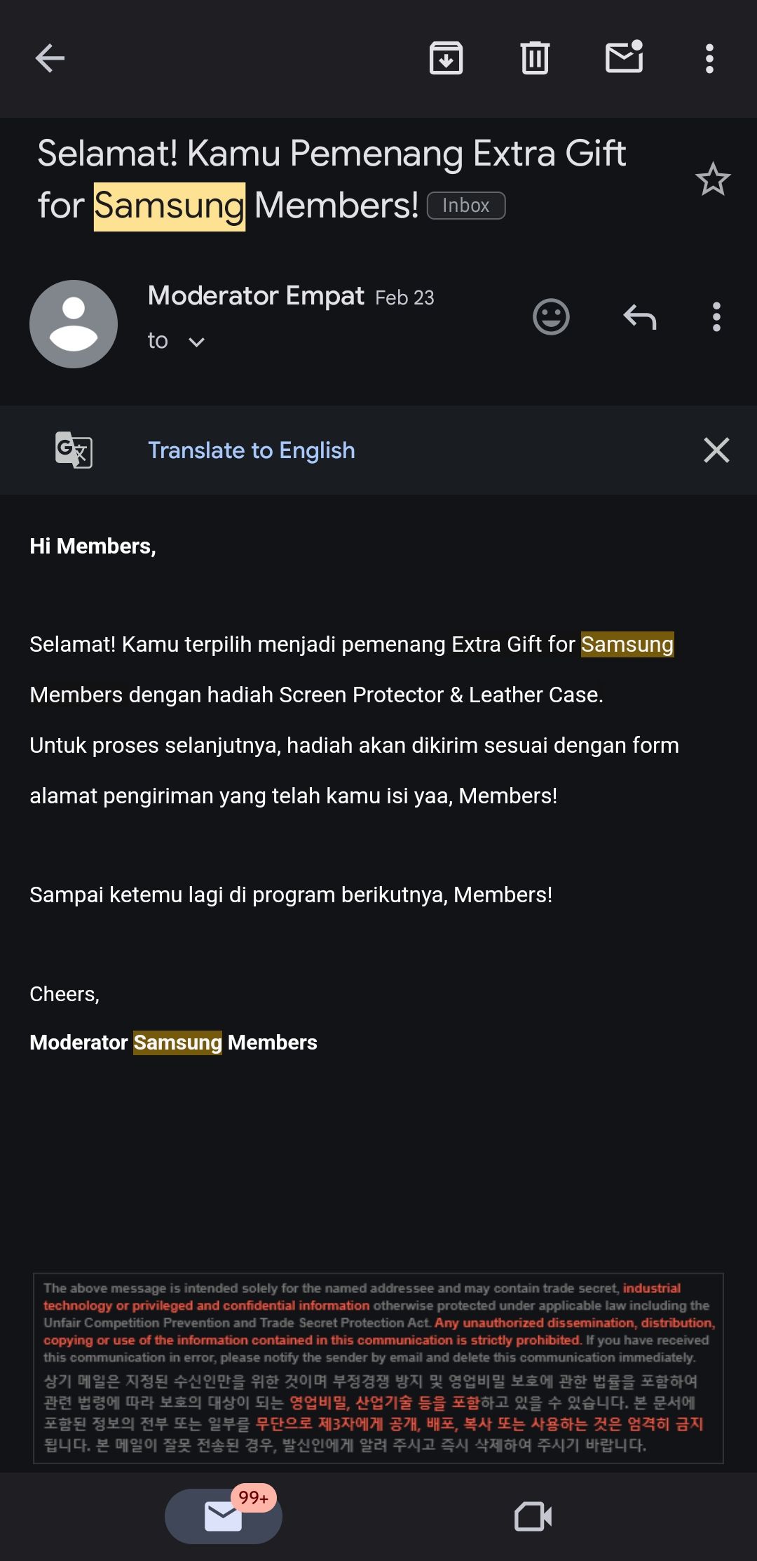
Task: Star this email
Action: 713,180
